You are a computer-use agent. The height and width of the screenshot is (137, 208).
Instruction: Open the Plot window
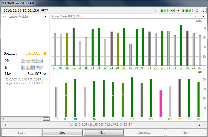[104, 133]
